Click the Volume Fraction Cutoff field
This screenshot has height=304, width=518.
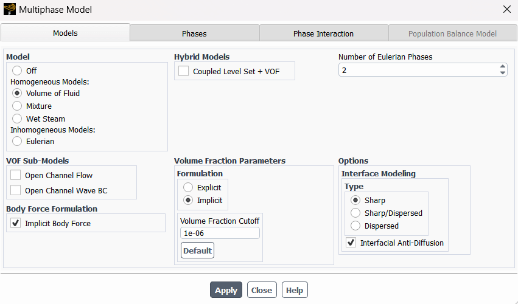click(x=220, y=233)
